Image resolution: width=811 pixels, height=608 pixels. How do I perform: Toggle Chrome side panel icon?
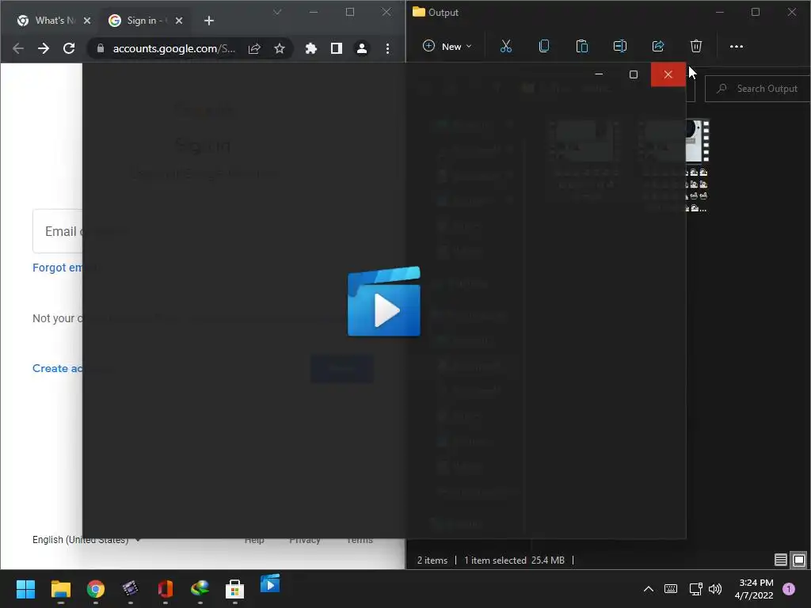click(336, 48)
